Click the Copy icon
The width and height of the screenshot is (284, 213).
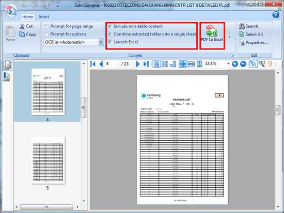[x=22, y=34]
